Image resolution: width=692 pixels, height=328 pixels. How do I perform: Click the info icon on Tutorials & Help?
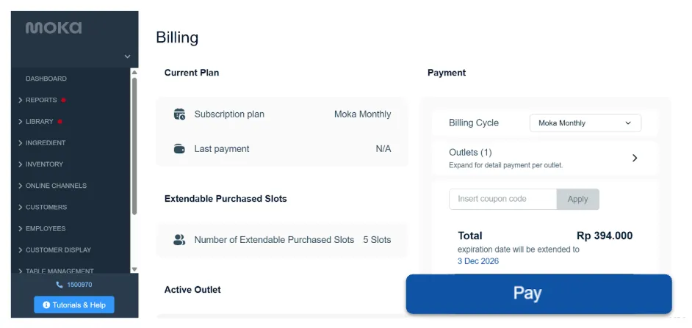pyautogui.click(x=46, y=305)
